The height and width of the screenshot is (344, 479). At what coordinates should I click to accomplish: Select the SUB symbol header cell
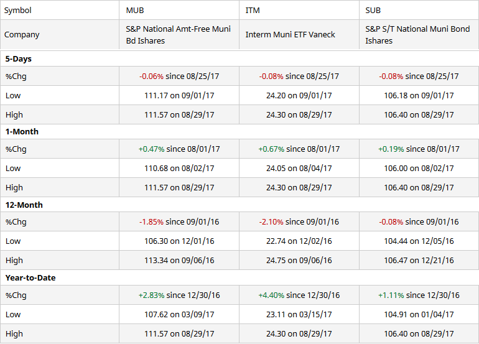419,10
